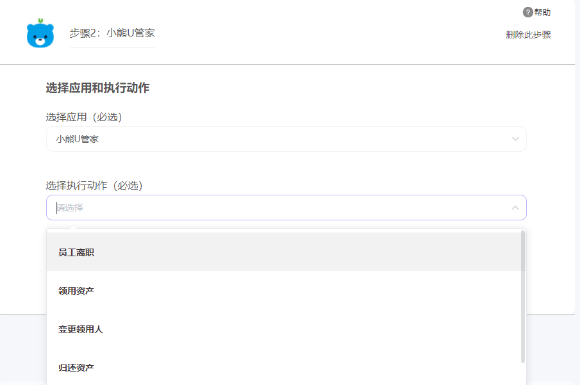Open the 选择应用 dropdown showing 小熊U管家
Screen dimensions: 580x385
[286, 139]
